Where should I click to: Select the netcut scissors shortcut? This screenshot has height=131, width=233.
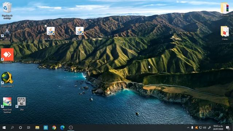(7, 31)
